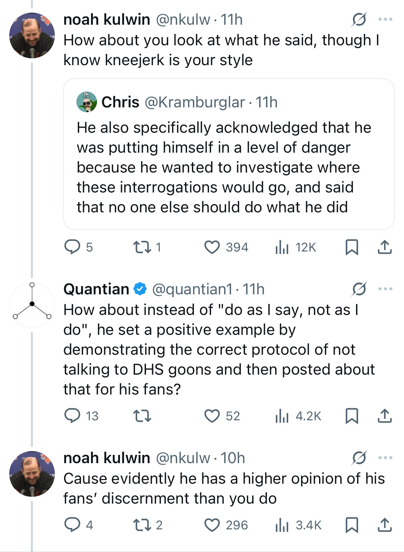Share noah kulwin's 10h tweet
The image size is (404, 552).
click(384, 525)
